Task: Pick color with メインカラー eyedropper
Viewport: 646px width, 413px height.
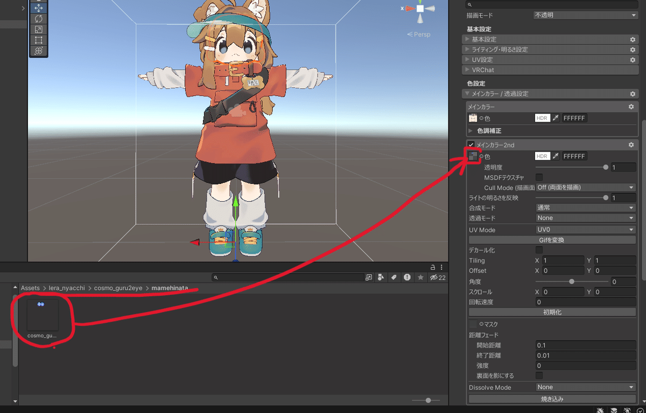Action: (x=556, y=118)
